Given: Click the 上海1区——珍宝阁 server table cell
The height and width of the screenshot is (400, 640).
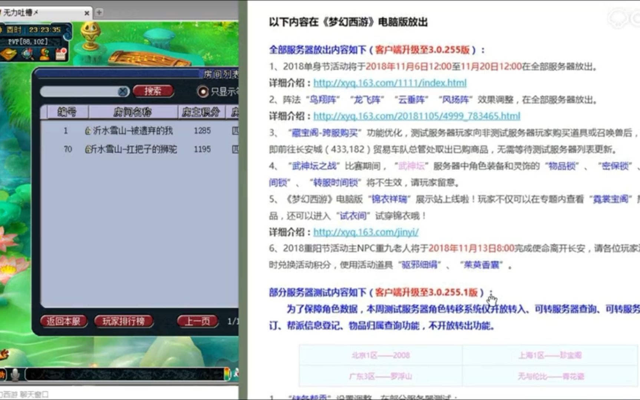Looking at the screenshot, I should click(550, 355).
